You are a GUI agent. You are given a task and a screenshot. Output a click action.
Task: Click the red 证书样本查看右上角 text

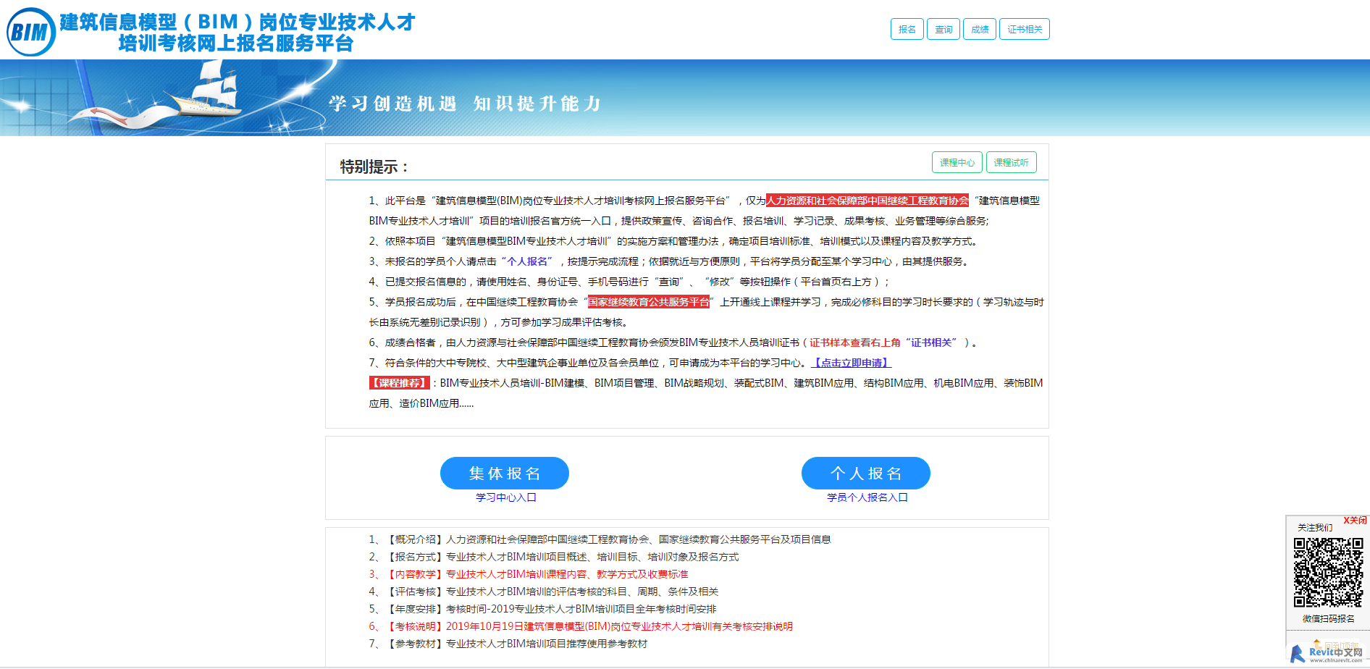coord(854,342)
